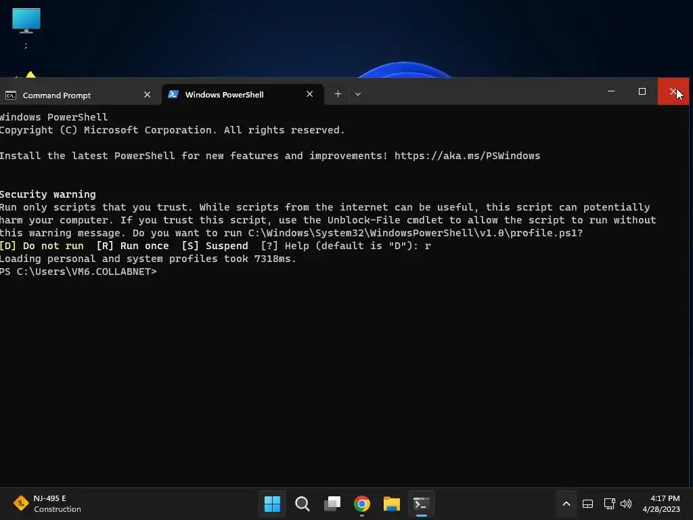Close the Windows PowerShell tab
Image resolution: width=693 pixels, height=520 pixels.
tap(309, 94)
